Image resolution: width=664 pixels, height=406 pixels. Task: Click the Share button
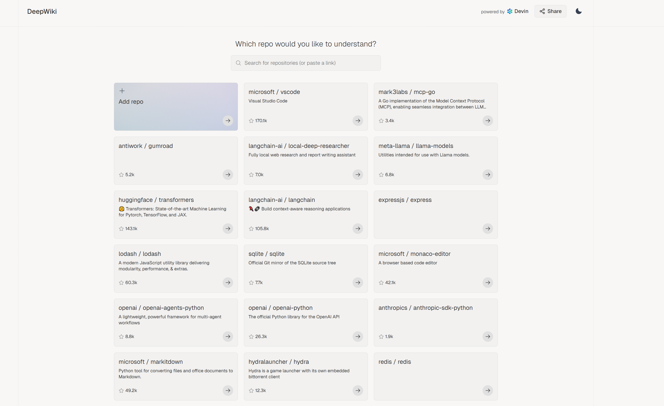[550, 11]
